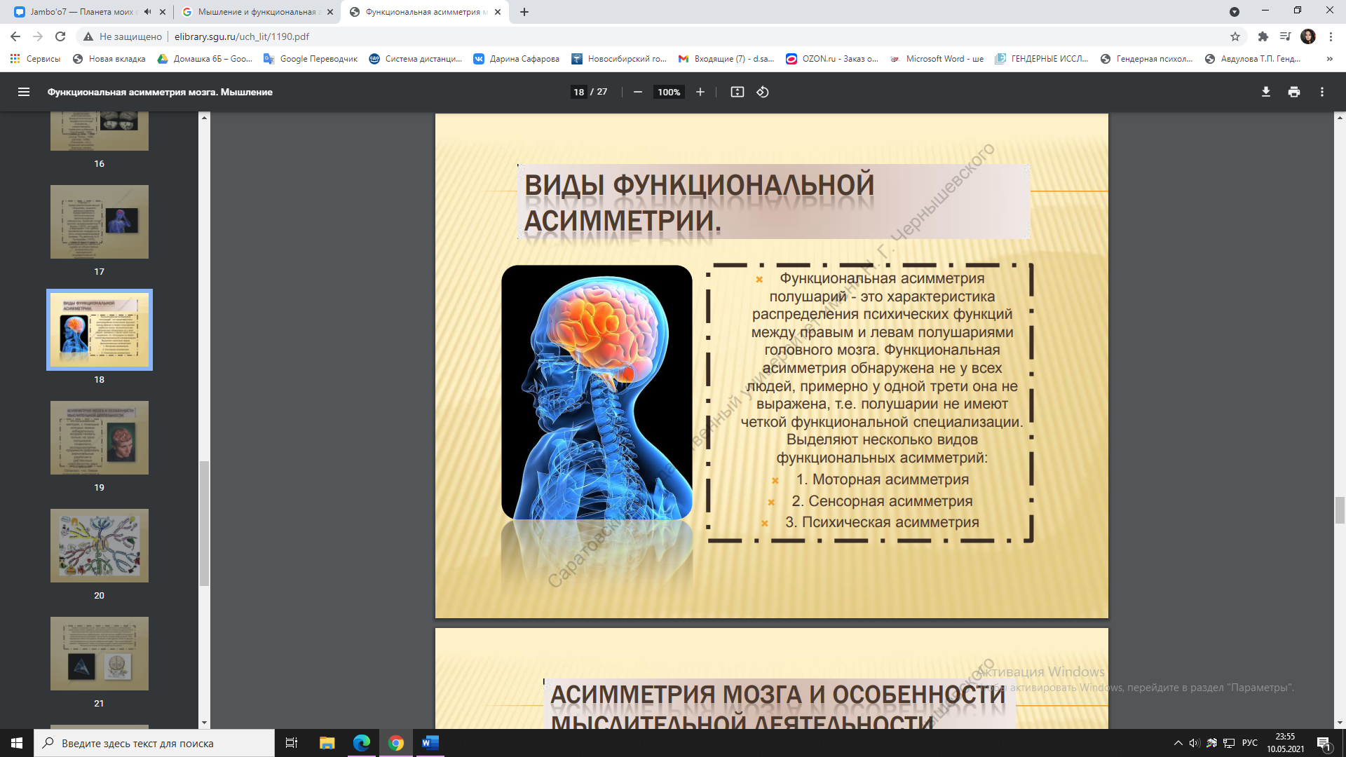Open the tab search dropdown
The width and height of the screenshot is (1346, 757).
click(x=1235, y=12)
